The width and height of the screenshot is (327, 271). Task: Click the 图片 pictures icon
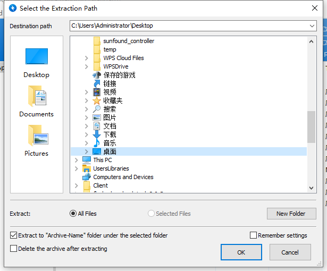pyautogui.click(x=97, y=117)
